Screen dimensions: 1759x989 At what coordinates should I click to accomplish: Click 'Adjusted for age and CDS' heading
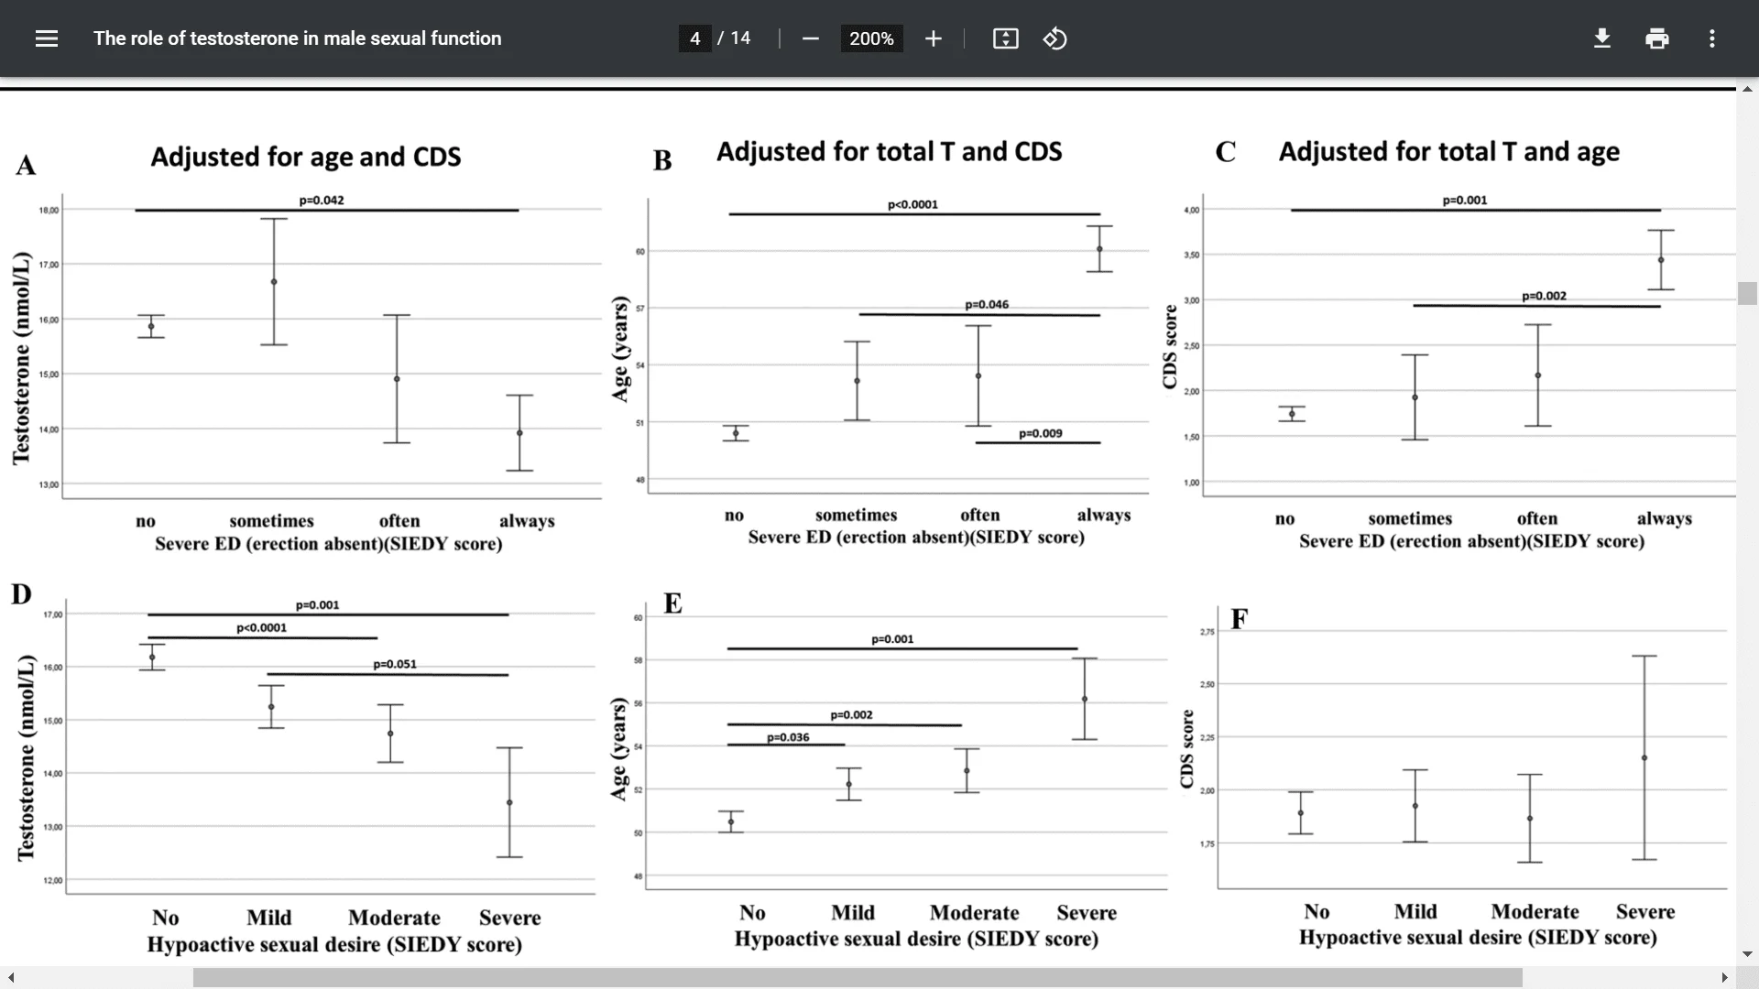(x=306, y=157)
